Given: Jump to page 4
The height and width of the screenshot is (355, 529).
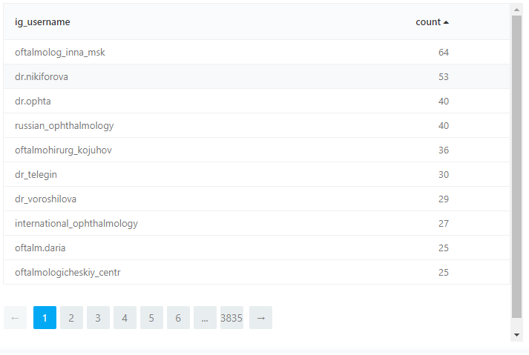Looking at the screenshot, I should [x=125, y=318].
